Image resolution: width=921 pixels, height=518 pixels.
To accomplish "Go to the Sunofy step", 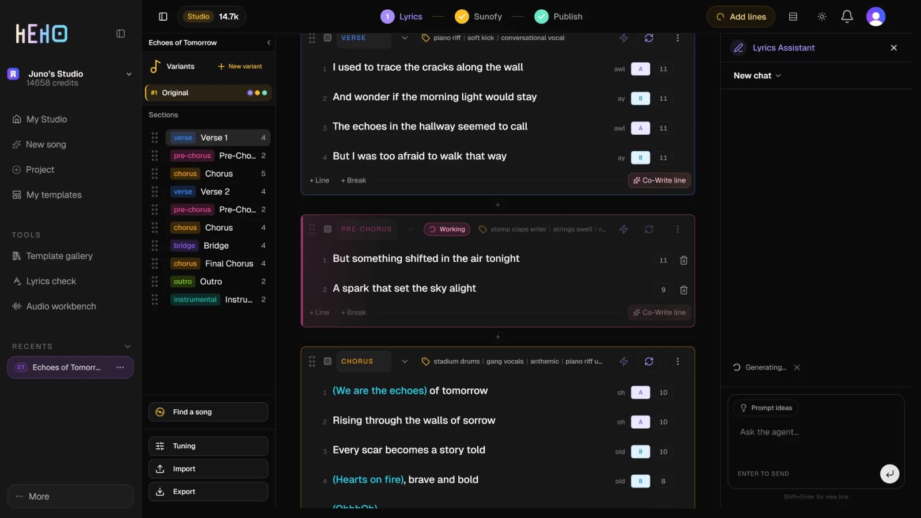I will point(478,17).
